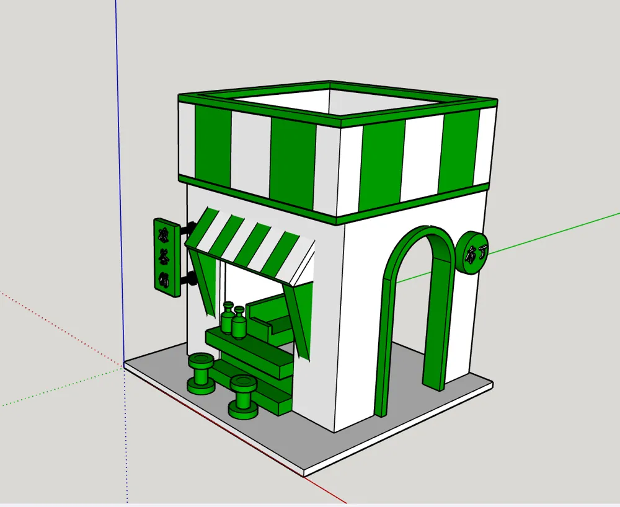Click the green bench seat inside the window
Viewport: 620px width, 507px height.
point(269,320)
